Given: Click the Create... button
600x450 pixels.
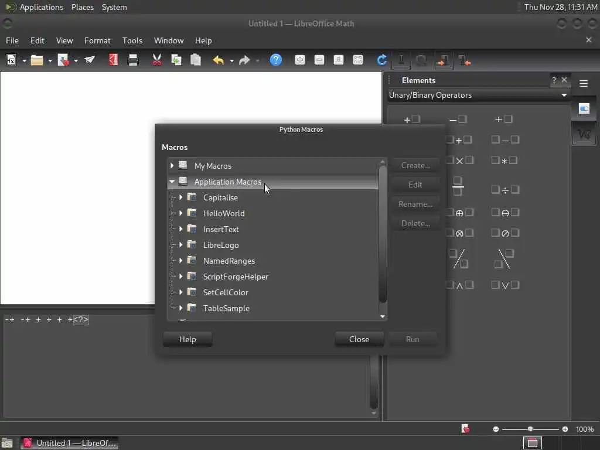Looking at the screenshot, I should pyautogui.click(x=415, y=166).
